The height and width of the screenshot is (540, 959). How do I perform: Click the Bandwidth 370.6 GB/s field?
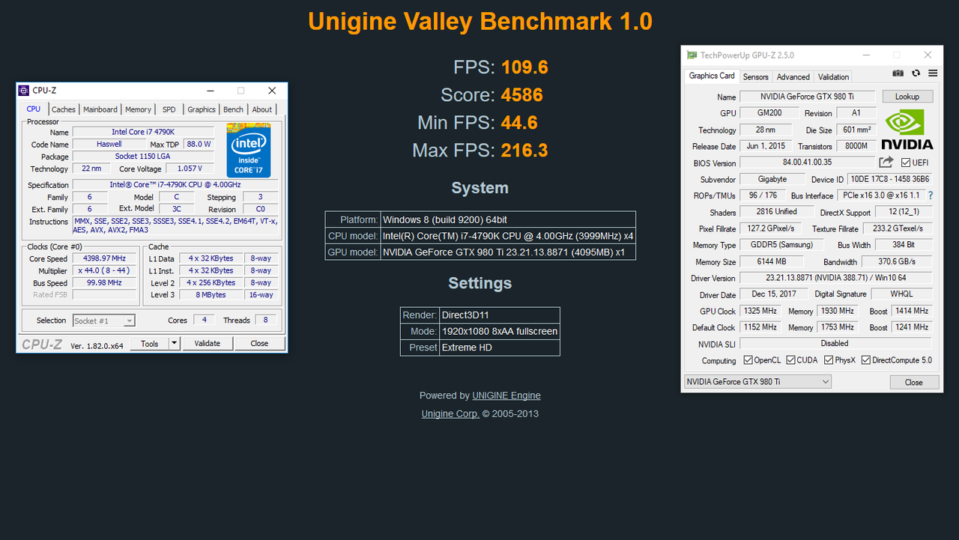click(897, 261)
